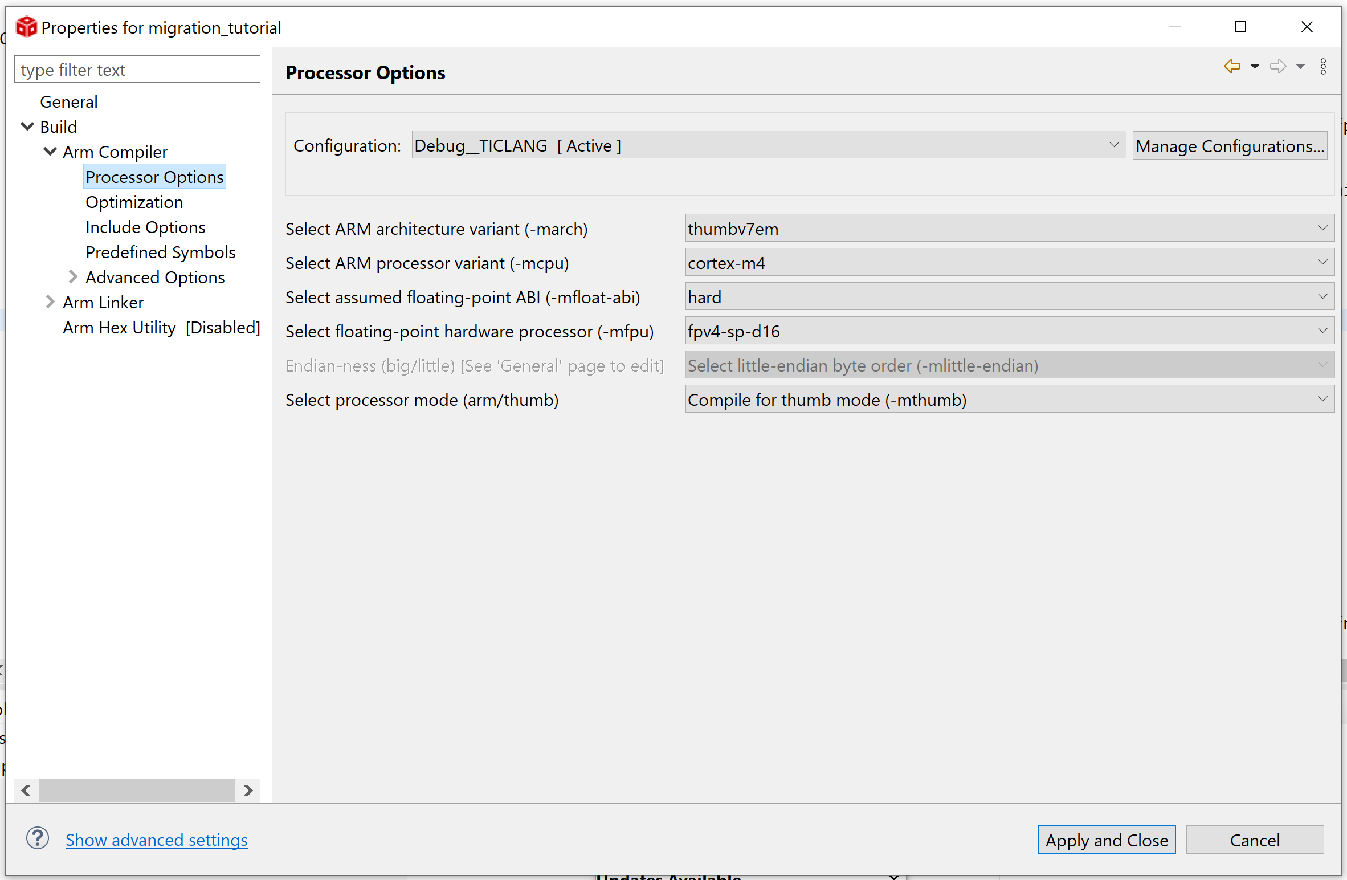Open the Configuration dropdown
This screenshot has width=1347, height=880.
point(768,145)
